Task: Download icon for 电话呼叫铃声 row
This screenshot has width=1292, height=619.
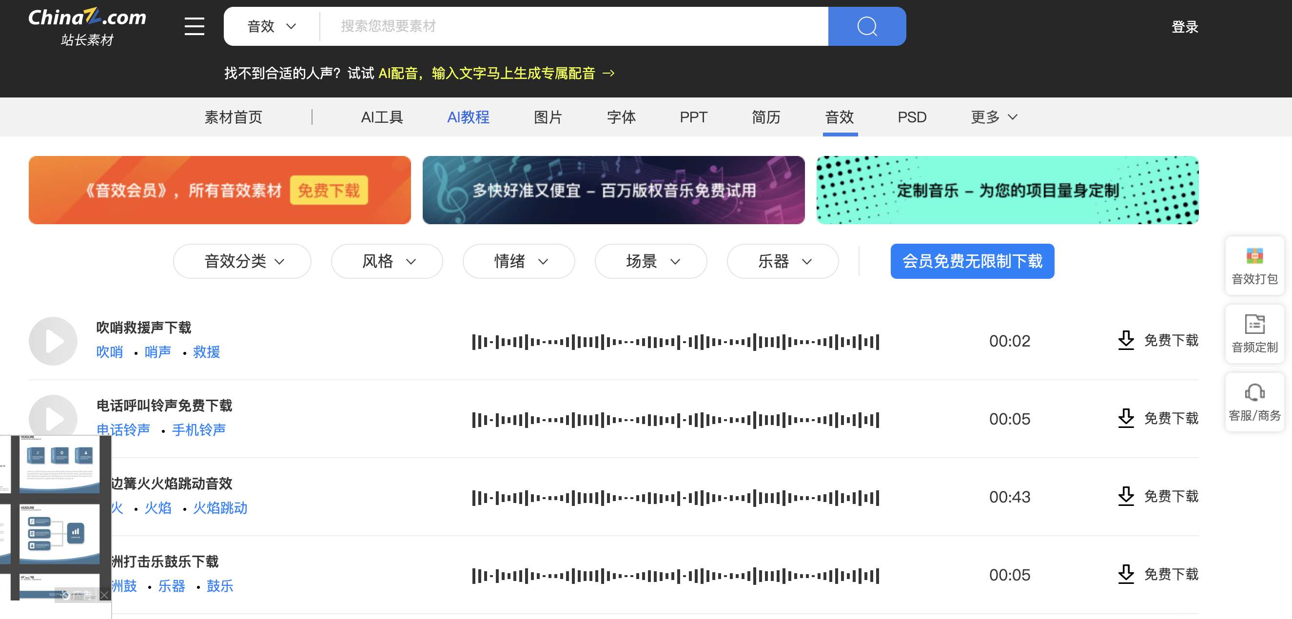Action: point(1125,418)
